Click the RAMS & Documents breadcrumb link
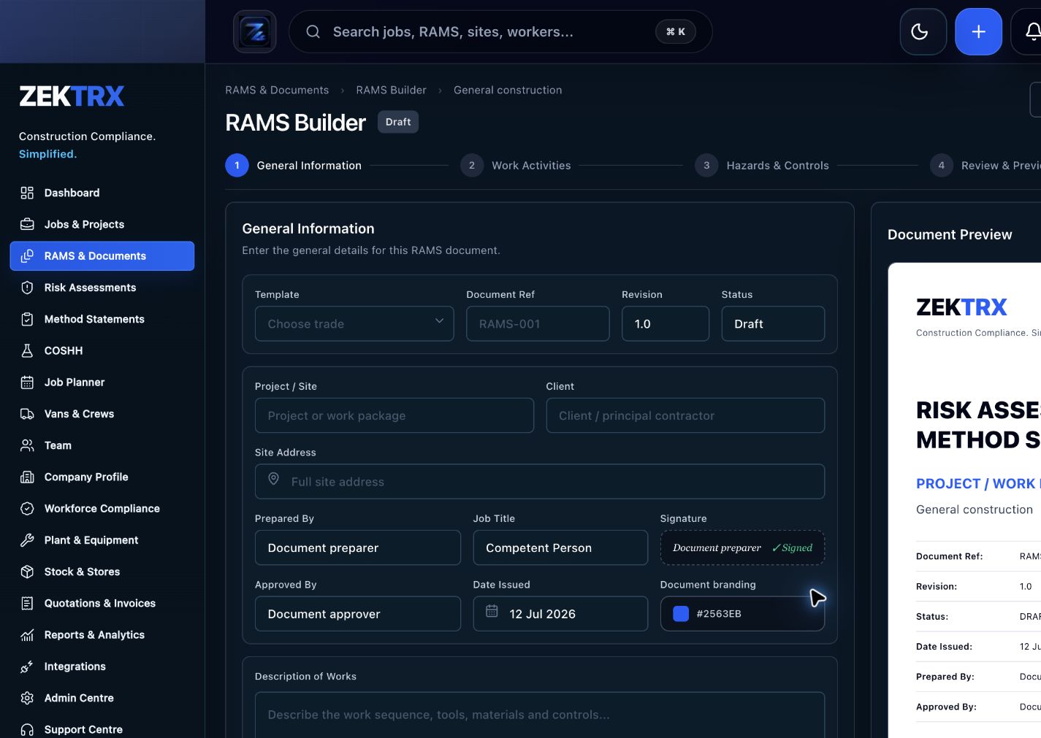 coord(277,90)
